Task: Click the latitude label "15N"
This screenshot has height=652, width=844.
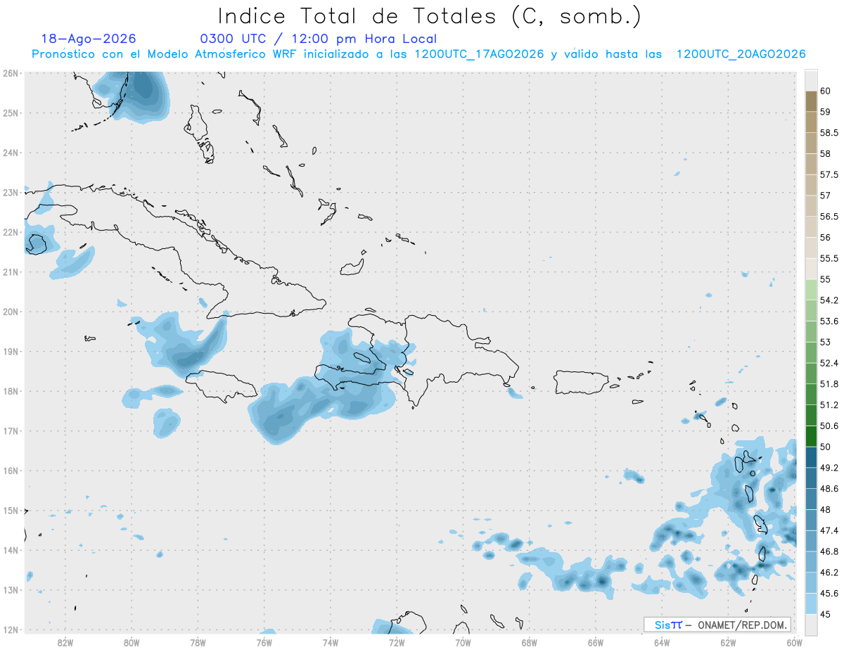Action: [x=11, y=510]
